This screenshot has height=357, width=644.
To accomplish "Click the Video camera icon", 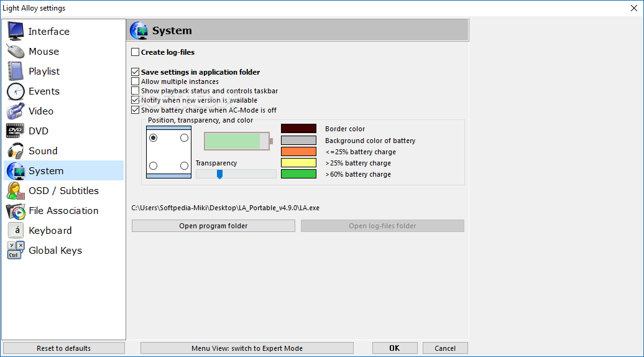I will pyautogui.click(x=16, y=111).
